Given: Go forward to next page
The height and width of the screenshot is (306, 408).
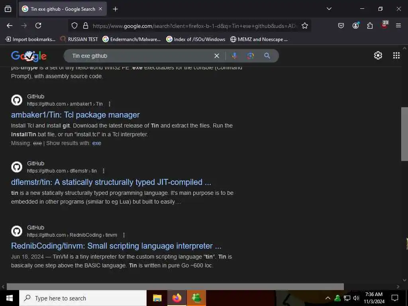Looking at the screenshot, I should tap(24, 25).
